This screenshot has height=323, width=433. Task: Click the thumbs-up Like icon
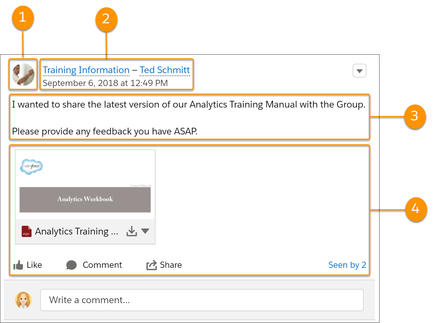point(18,265)
